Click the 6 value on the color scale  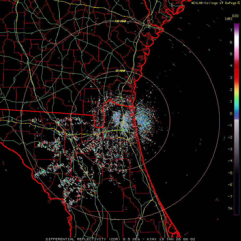(231, 42)
